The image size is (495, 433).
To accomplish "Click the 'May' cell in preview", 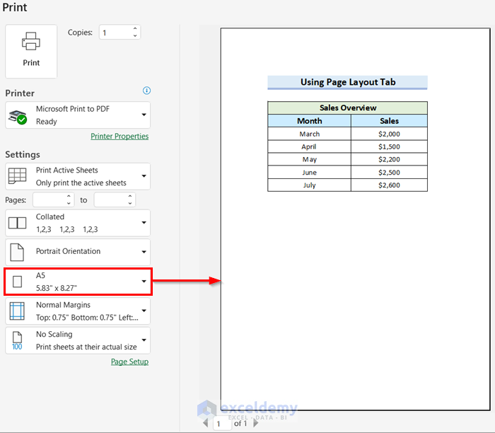I will (310, 159).
